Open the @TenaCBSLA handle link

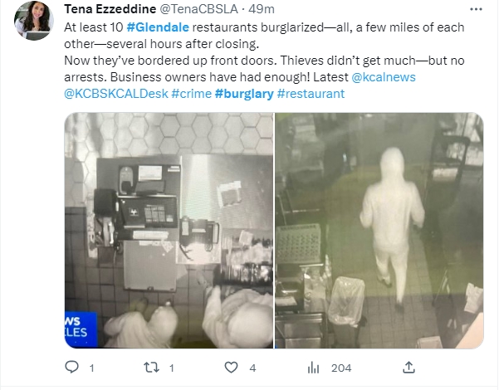[198, 9]
